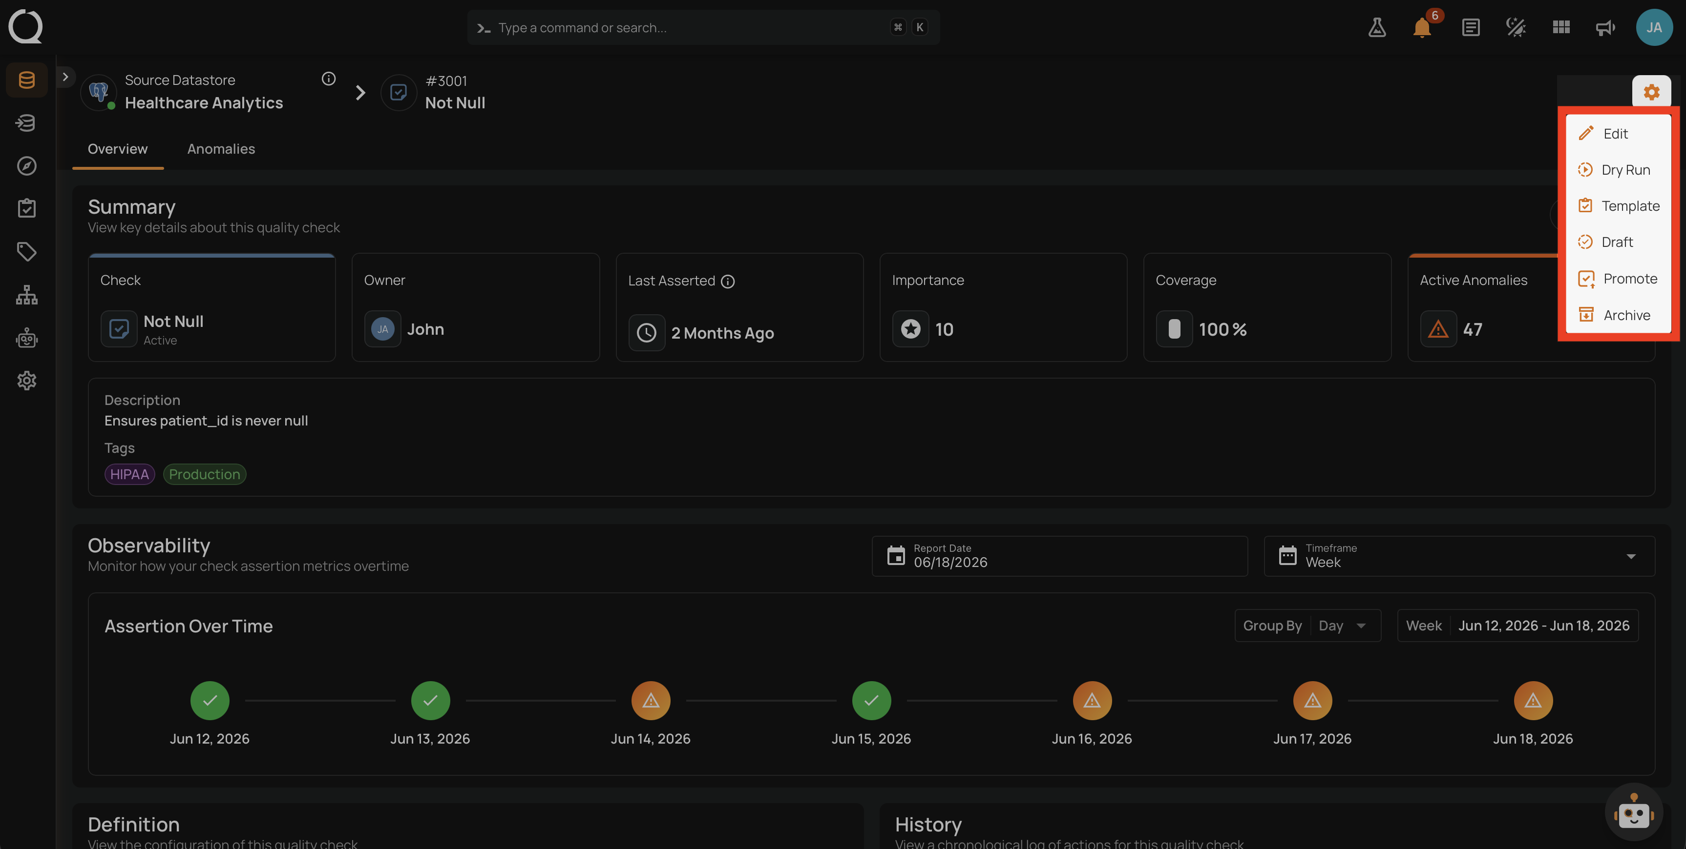Open the Week date range selector
This screenshot has height=849, width=1686.
[1517, 626]
